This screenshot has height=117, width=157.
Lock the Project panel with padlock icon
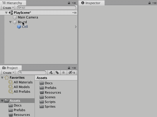[x=69, y=68]
